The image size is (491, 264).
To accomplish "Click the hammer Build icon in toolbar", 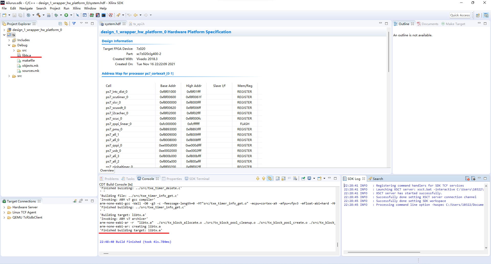I will pyautogui.click(x=39, y=15).
